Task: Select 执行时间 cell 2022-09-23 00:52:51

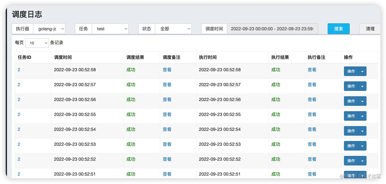Action: 220,174
